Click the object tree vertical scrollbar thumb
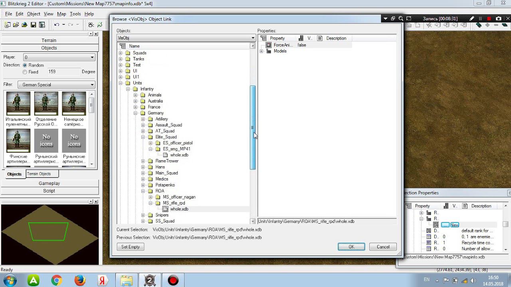Viewport: 511px width, 287px height. tap(253, 128)
